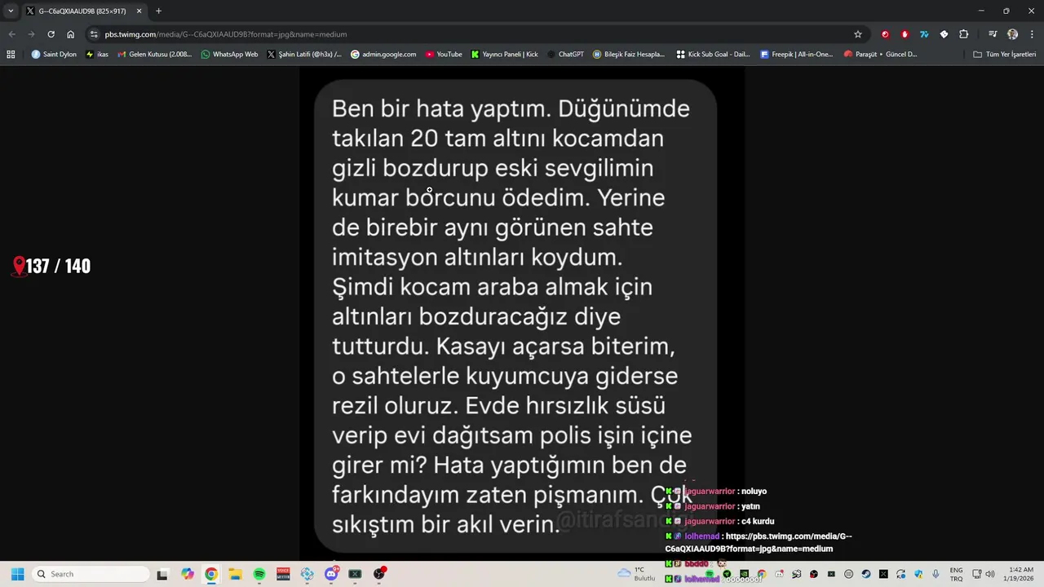Open the Kick Sub Goal bookmark
1044x587 pixels.
713,55
